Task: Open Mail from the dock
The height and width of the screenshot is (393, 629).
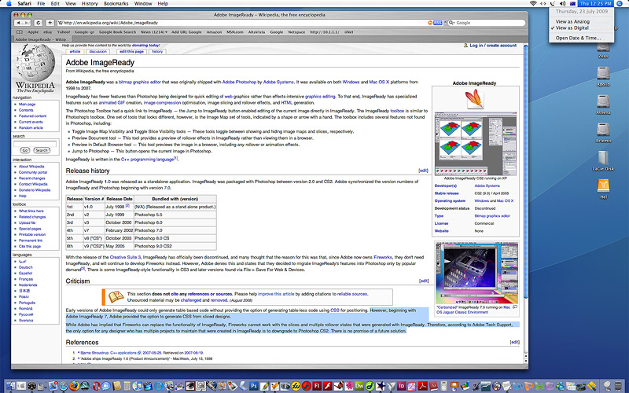Action: [x=53, y=386]
